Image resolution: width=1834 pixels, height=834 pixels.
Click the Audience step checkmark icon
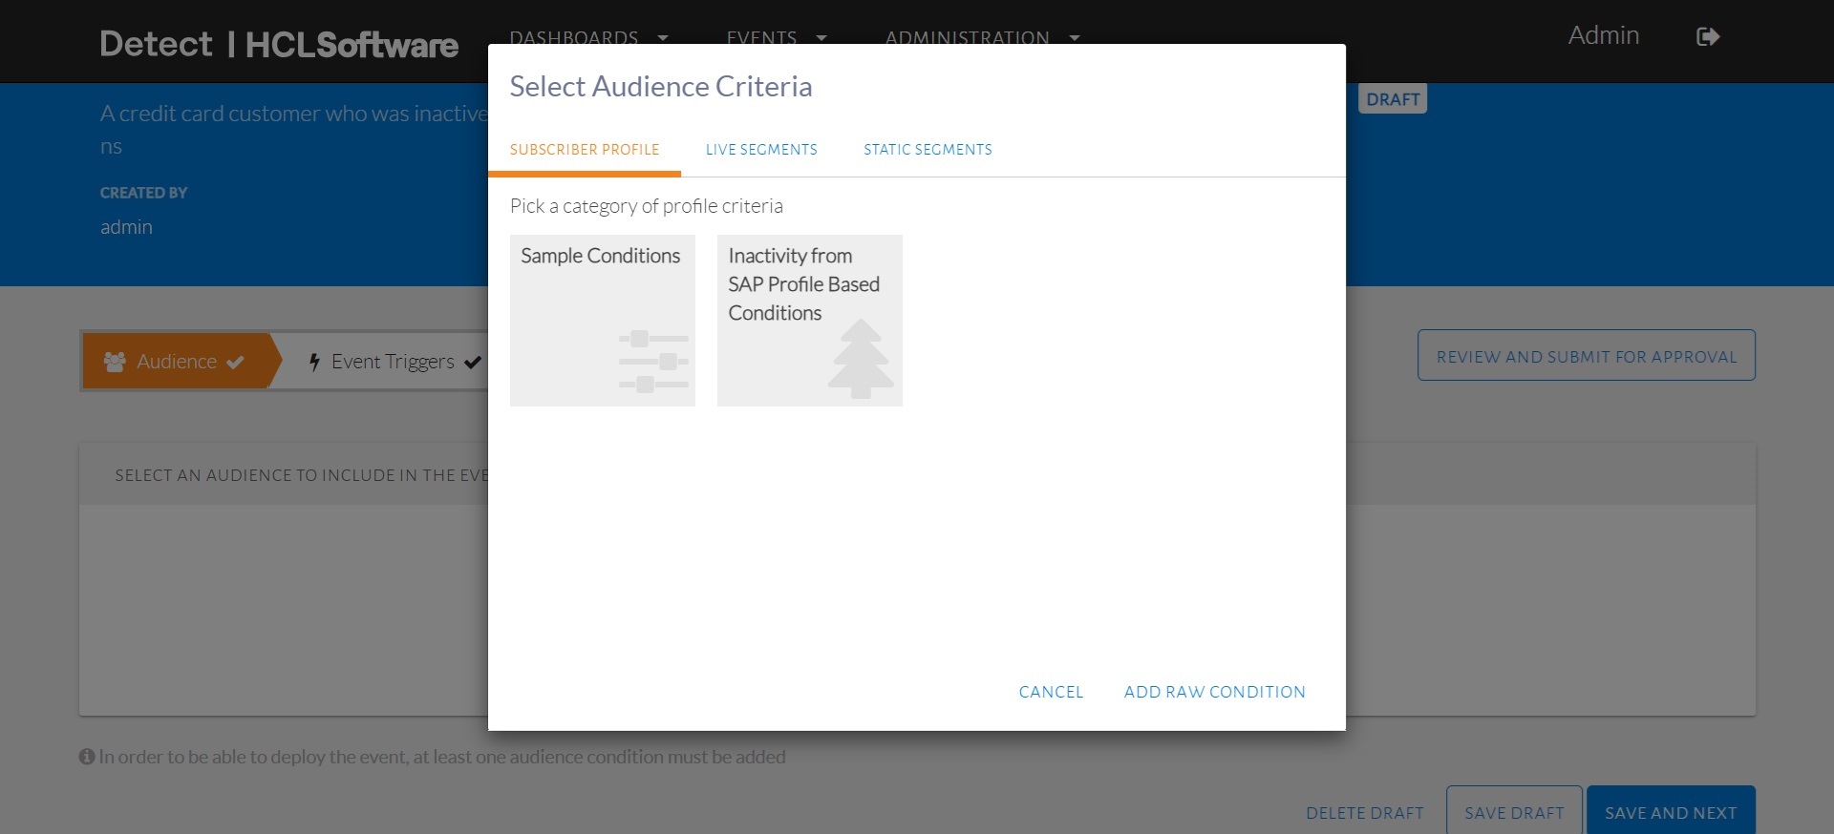tap(236, 362)
